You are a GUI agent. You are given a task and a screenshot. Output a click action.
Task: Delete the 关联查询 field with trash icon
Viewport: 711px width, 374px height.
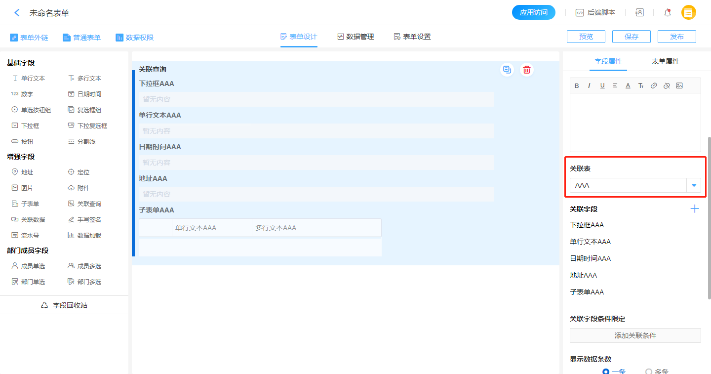527,70
